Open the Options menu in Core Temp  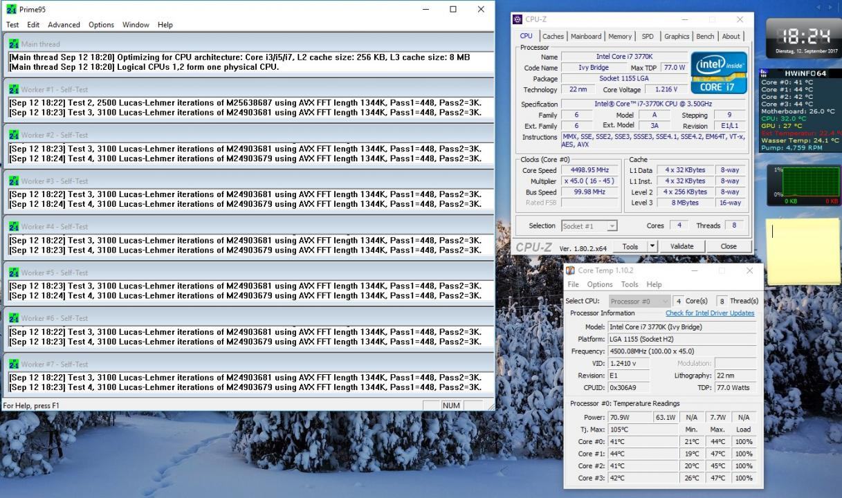pos(600,284)
